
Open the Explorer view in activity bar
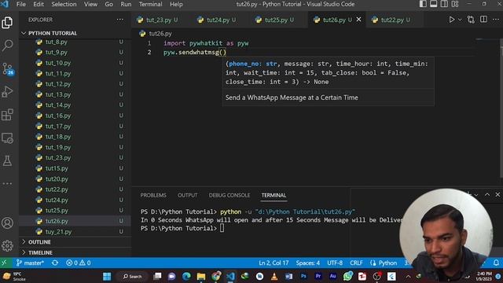[x=7, y=23]
